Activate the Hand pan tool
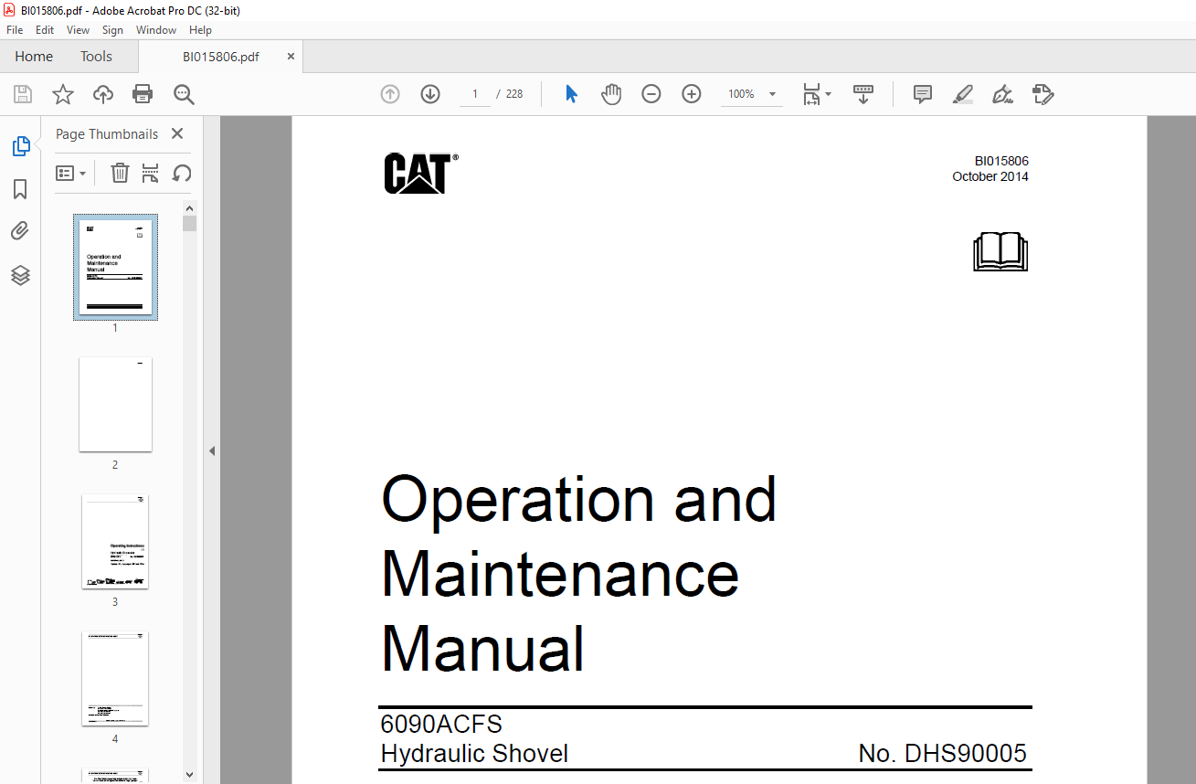 [x=611, y=94]
